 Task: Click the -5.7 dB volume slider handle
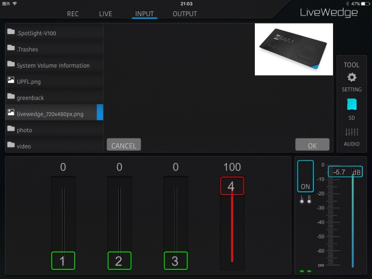pos(345,172)
